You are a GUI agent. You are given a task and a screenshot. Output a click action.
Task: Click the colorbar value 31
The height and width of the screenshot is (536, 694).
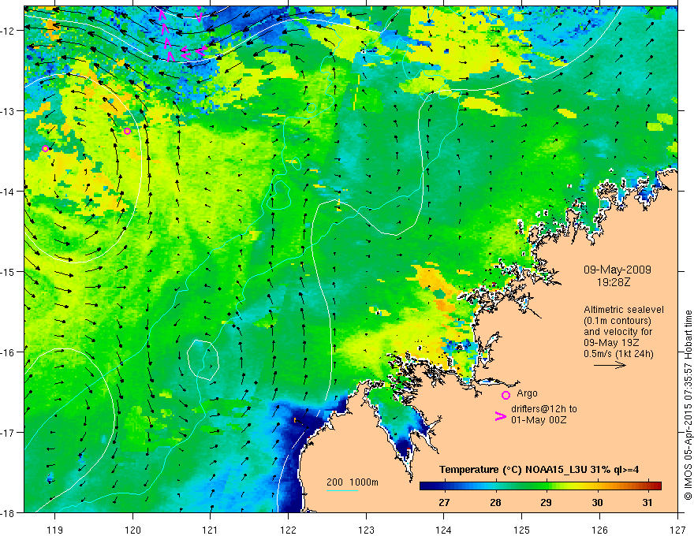pyautogui.click(x=647, y=502)
